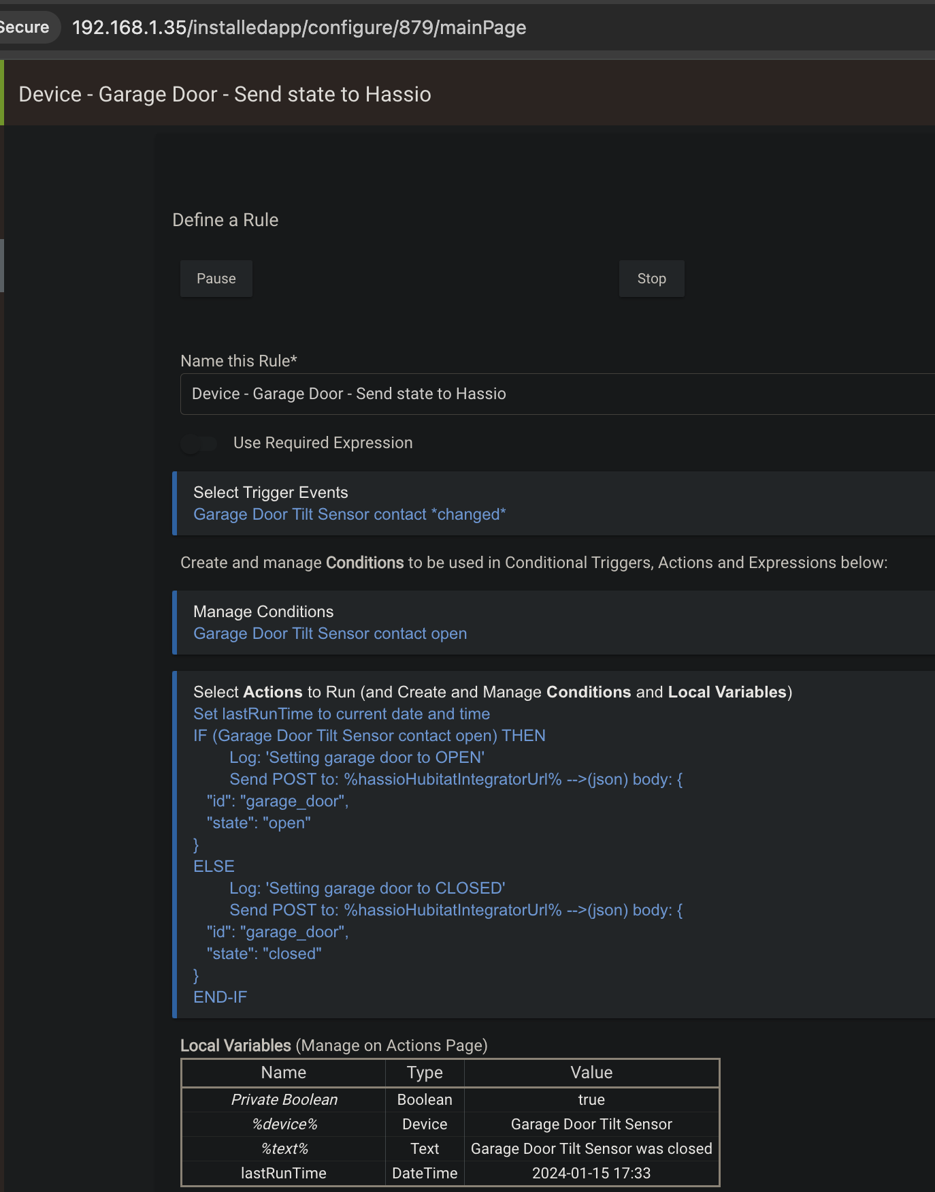
Task: Click the Manage Conditions heading
Action: click(x=263, y=612)
